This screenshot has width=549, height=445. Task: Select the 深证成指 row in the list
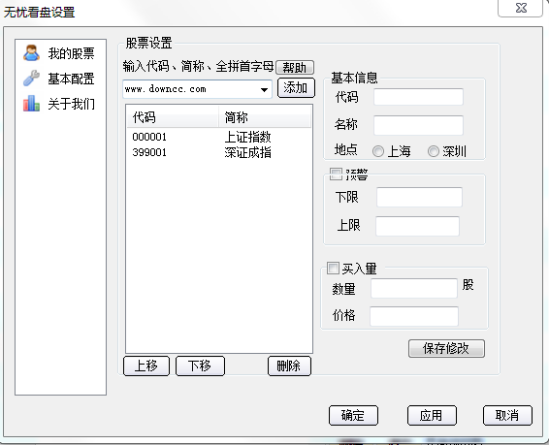pos(219,152)
